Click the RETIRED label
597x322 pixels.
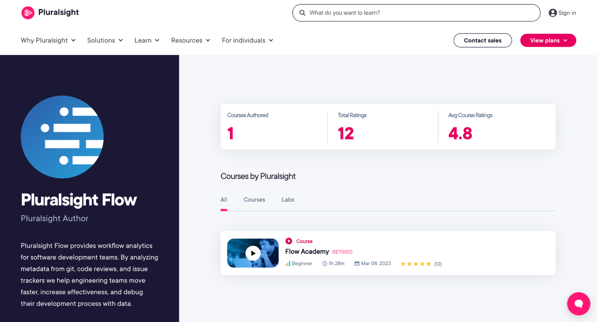point(342,252)
